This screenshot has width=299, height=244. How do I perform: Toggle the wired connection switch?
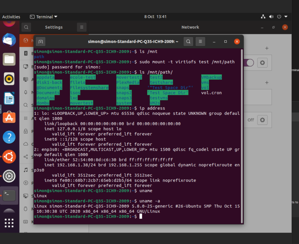tap(249, 62)
